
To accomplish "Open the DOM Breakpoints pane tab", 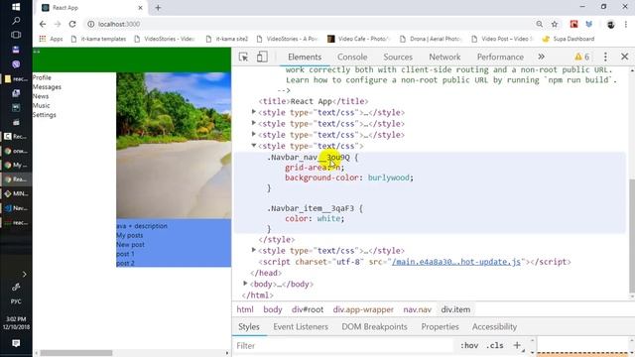I will tap(374, 326).
